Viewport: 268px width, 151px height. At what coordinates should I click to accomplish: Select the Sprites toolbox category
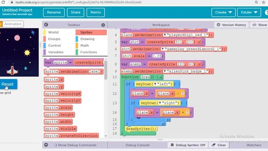click(x=91, y=32)
